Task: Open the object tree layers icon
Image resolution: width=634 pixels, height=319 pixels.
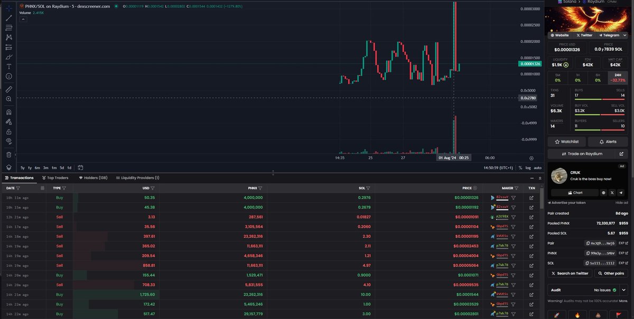Action: [9, 167]
